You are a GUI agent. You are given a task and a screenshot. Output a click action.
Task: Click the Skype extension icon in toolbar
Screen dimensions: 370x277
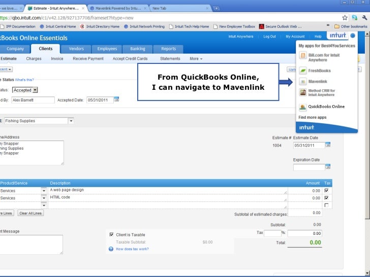coord(354,18)
